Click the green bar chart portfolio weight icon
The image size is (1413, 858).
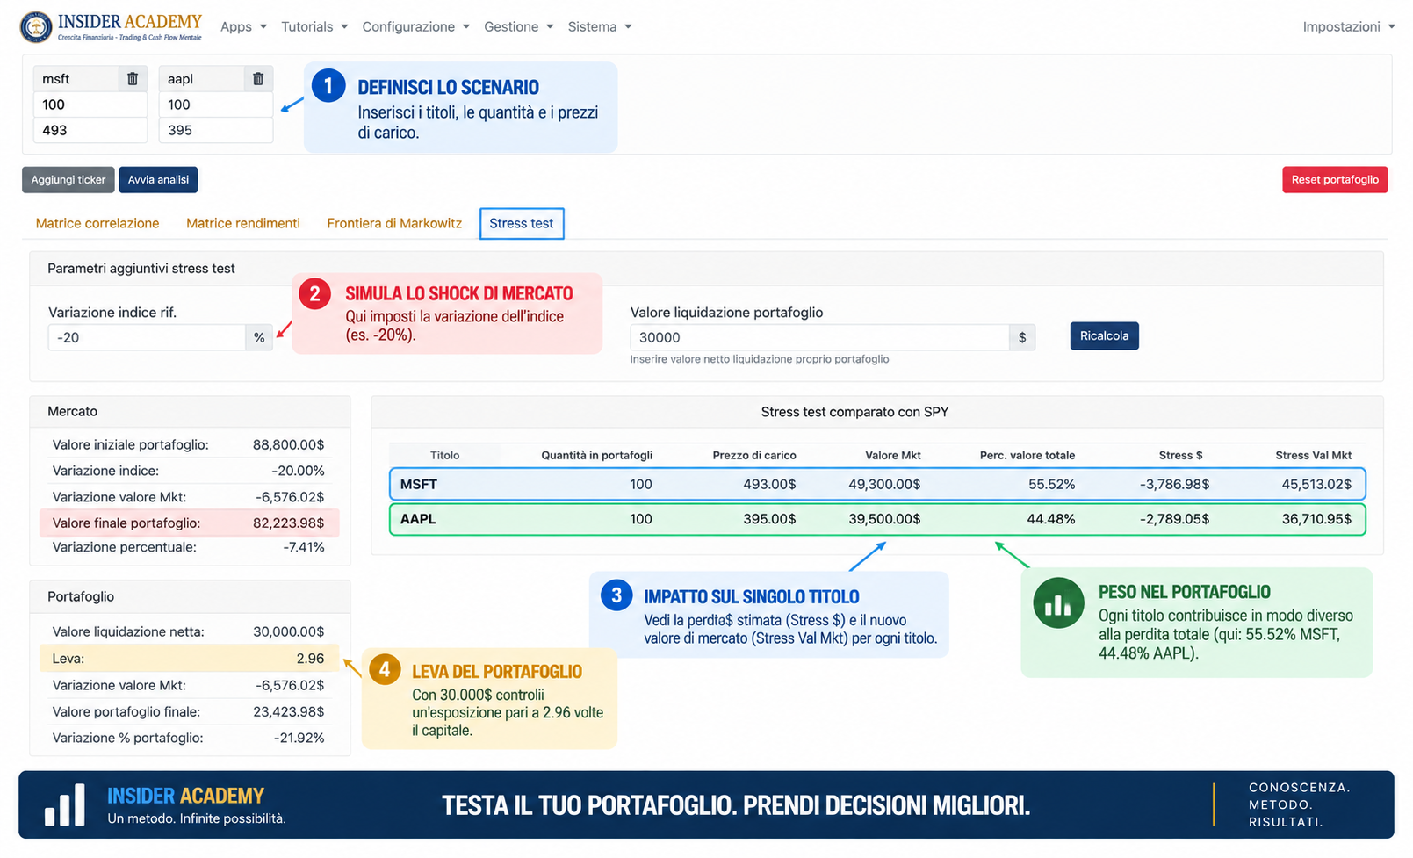1058,603
